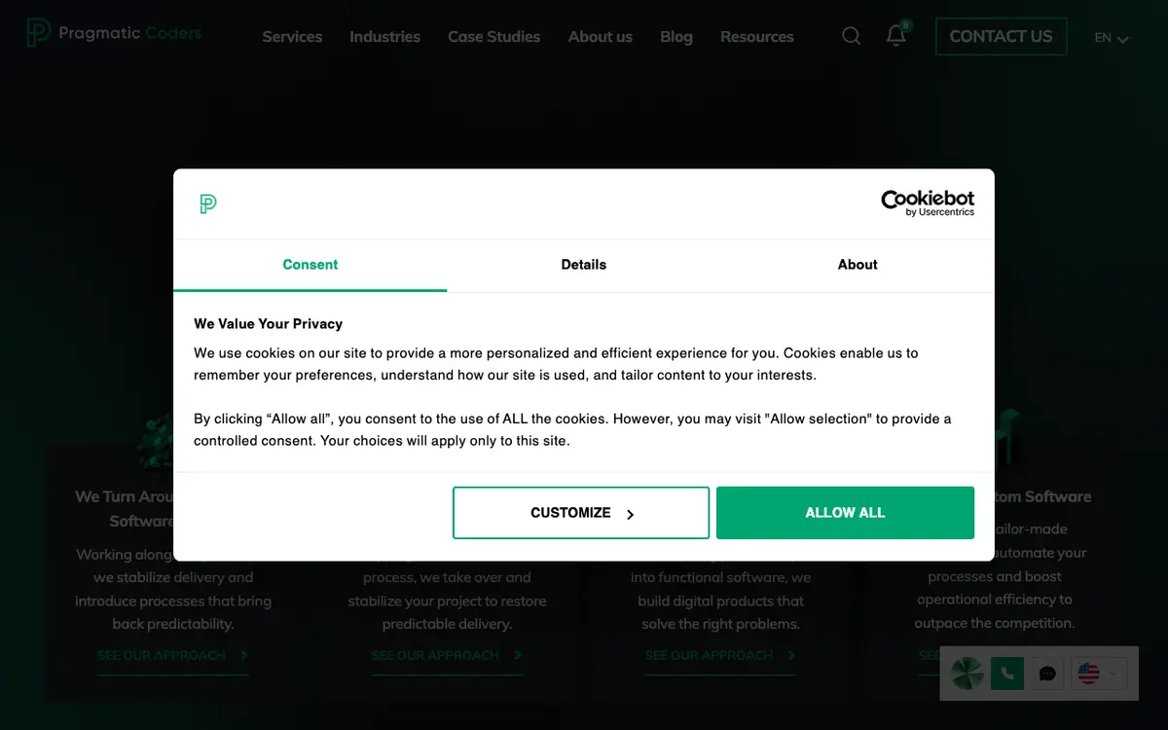1168x730 pixels.
Task: Accept cookies with ALLOW ALL
Action: coord(845,513)
